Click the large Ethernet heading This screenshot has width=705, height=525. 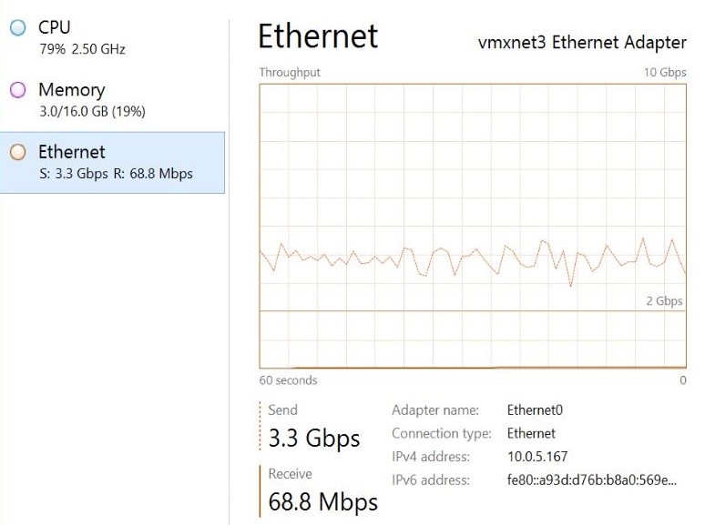[x=317, y=36]
